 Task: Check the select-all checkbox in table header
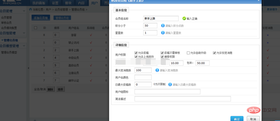(x=36, y=28)
